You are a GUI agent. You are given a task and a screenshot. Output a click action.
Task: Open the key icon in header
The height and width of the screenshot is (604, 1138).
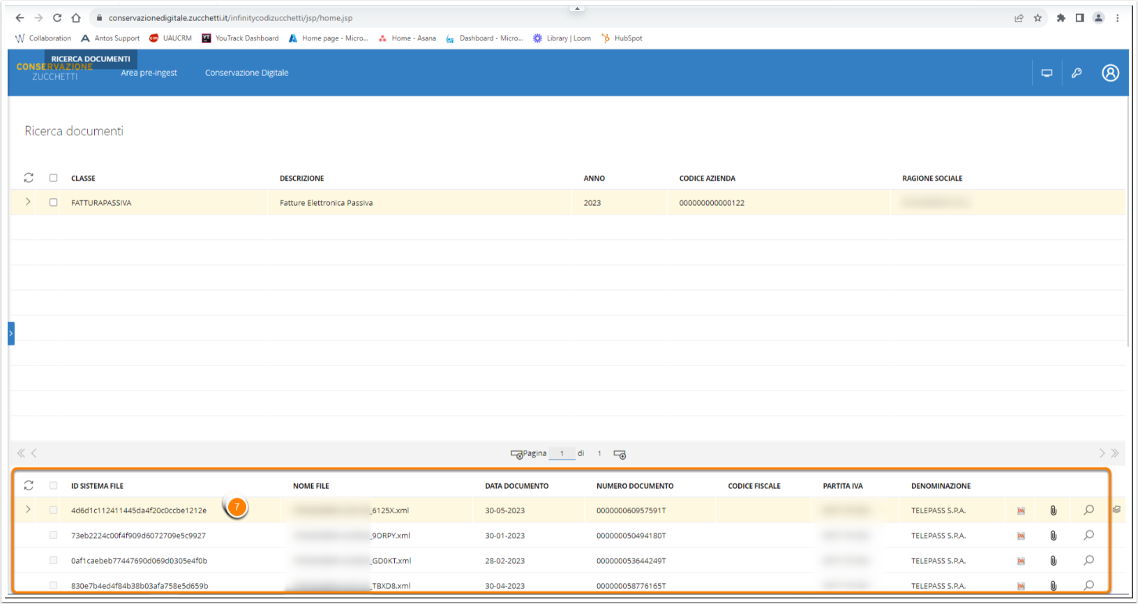point(1077,73)
